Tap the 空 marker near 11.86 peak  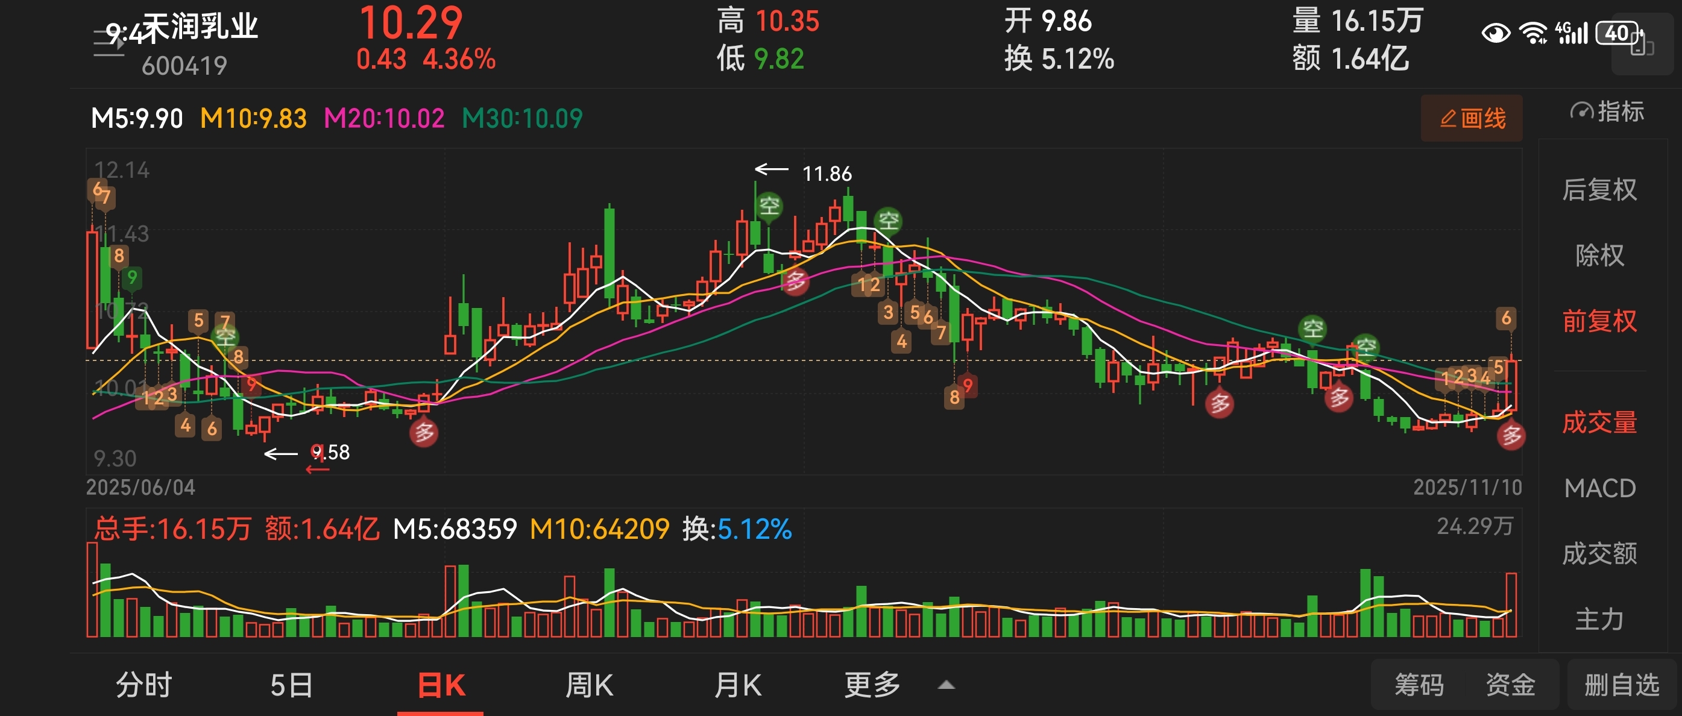(x=769, y=206)
